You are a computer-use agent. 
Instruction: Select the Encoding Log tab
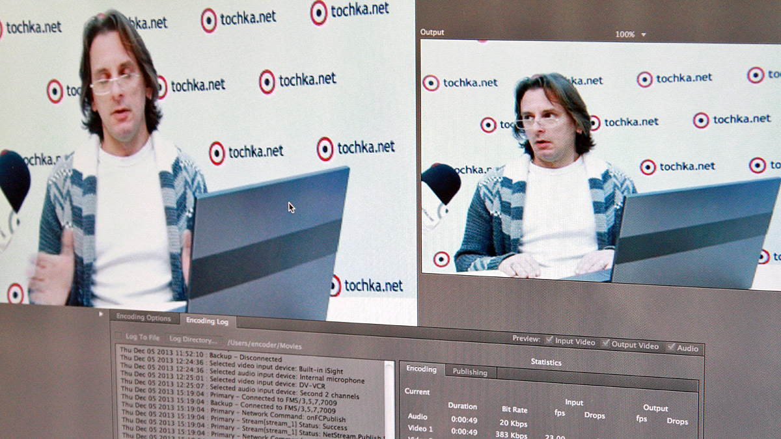(207, 321)
